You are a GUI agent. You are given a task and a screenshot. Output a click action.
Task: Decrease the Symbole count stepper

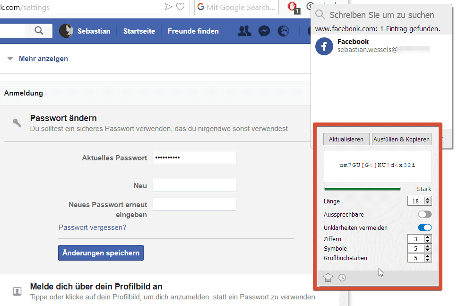(428, 251)
